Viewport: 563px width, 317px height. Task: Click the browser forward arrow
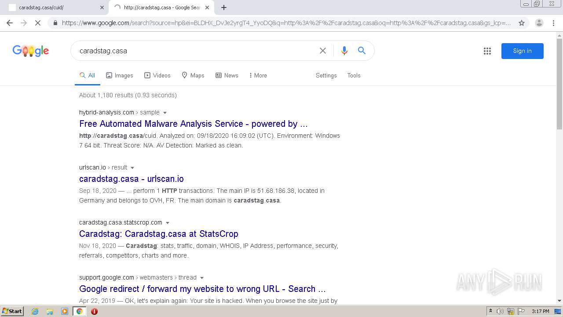(x=24, y=23)
